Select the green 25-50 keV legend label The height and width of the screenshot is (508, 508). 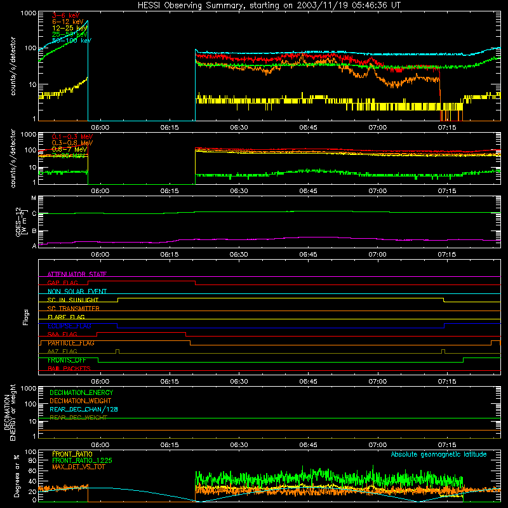(x=70, y=34)
